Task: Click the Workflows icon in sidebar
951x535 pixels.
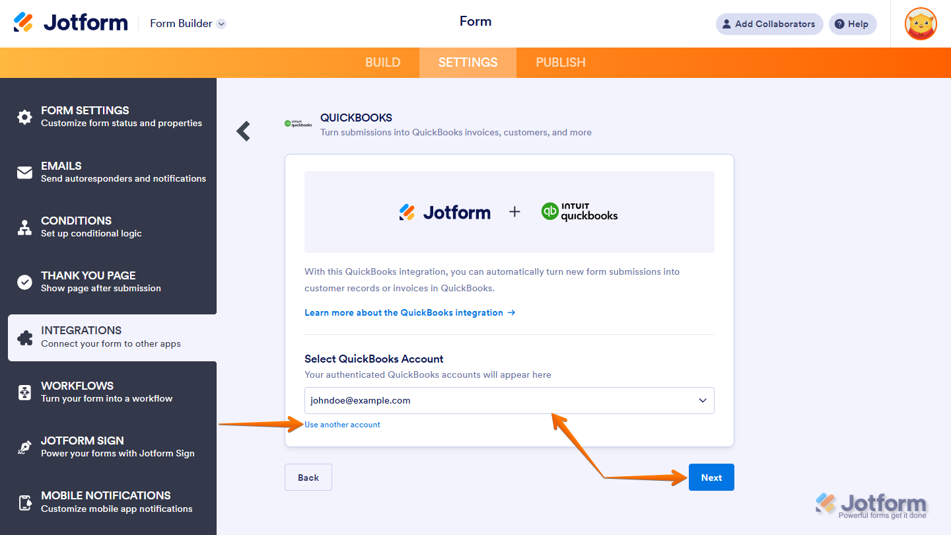Action: click(x=24, y=392)
